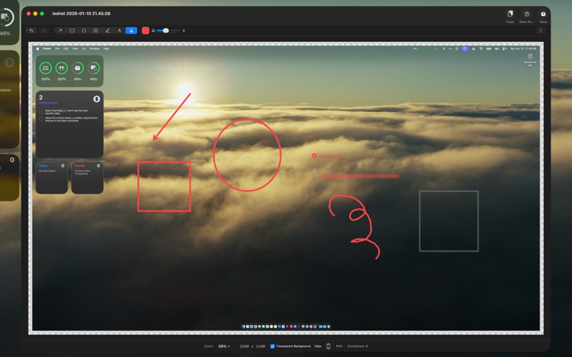This screenshot has height=357, width=572.
Task: Copy the screenshot to clipboard
Action: coord(510,16)
